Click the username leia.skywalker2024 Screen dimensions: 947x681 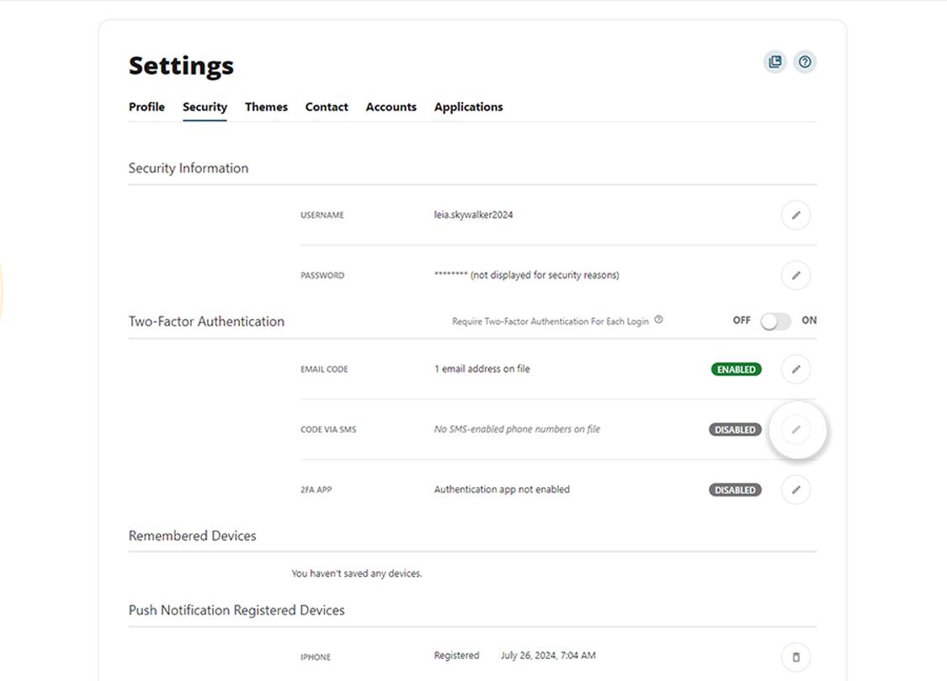pos(473,215)
